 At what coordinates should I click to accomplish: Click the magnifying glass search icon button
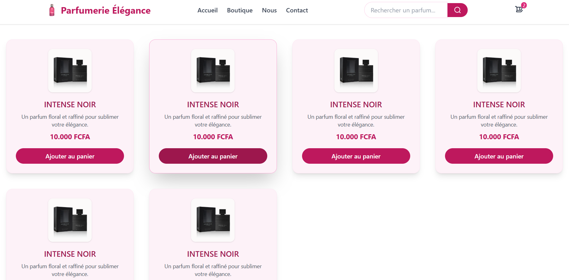457,10
